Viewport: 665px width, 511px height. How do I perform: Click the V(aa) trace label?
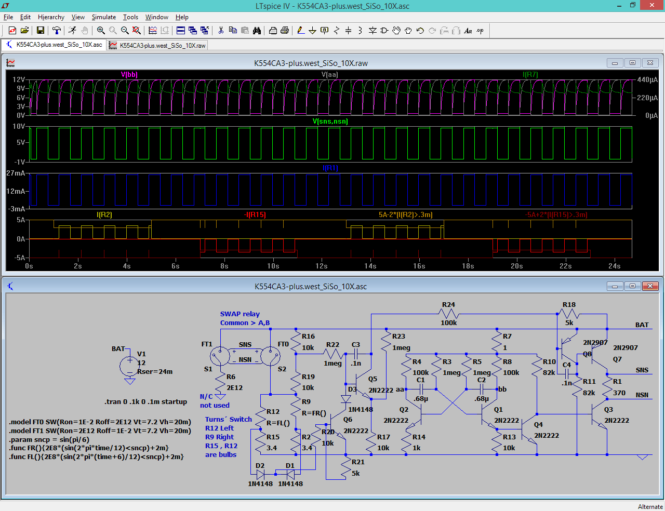click(329, 74)
